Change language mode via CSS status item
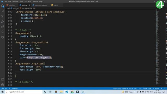This screenshot has height=94, width=167. click(140, 89)
